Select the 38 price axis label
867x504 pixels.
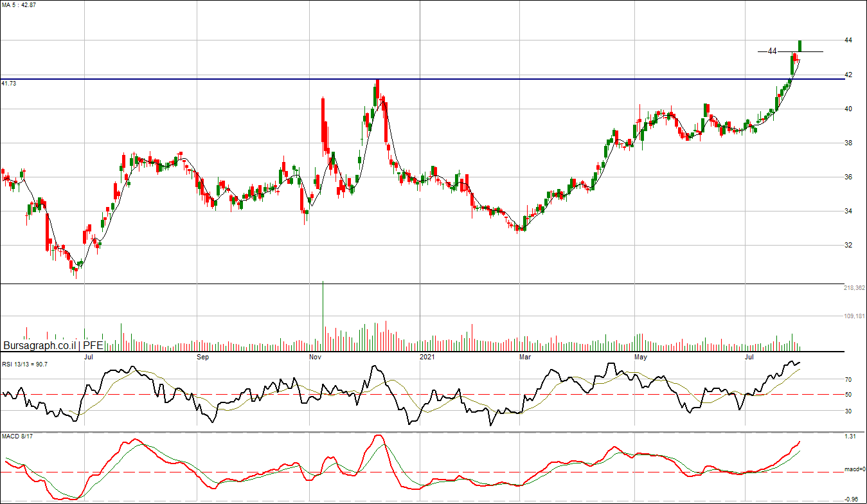click(x=848, y=143)
